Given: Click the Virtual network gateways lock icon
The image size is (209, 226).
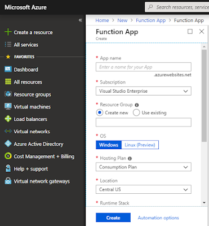Looking at the screenshot, I should [8, 181].
